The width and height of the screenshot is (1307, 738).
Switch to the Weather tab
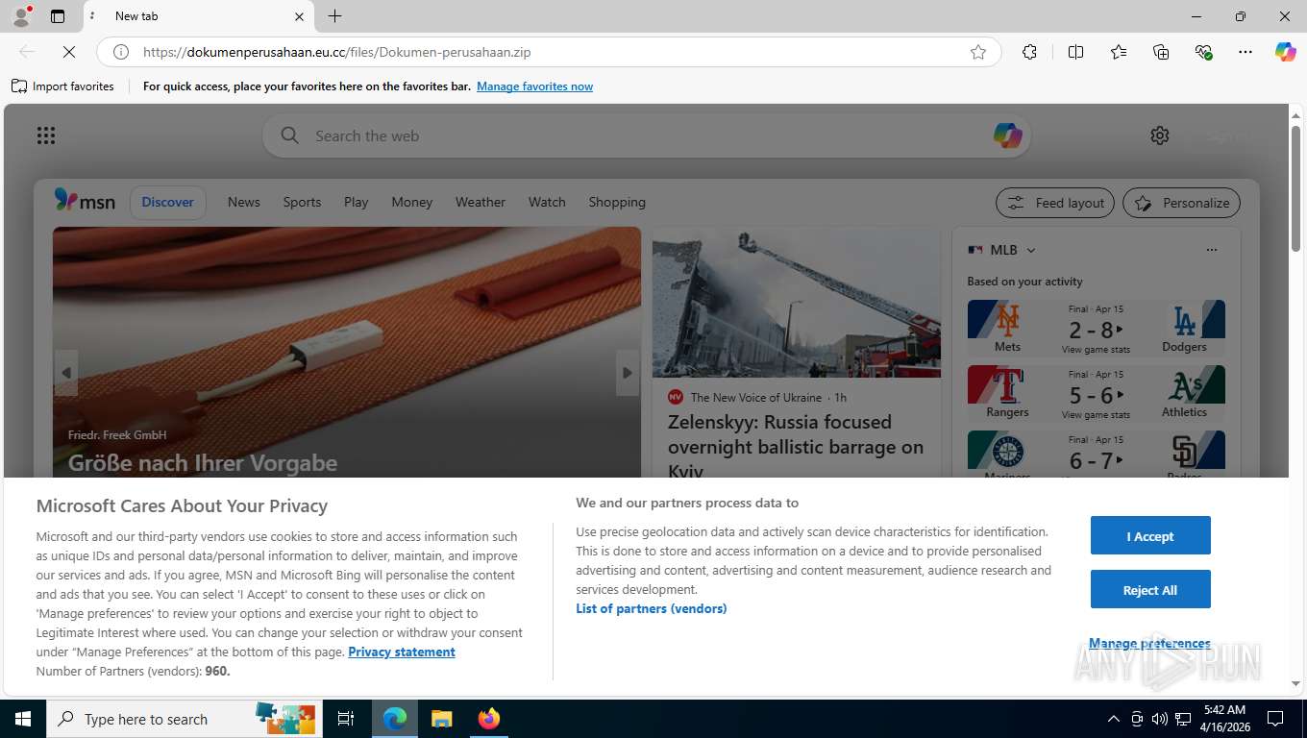(x=481, y=202)
